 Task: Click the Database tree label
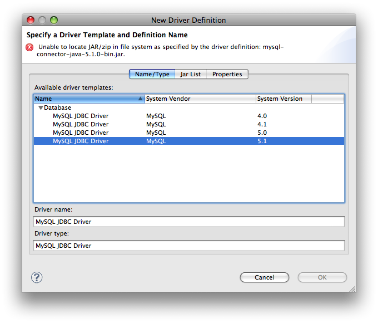point(57,107)
